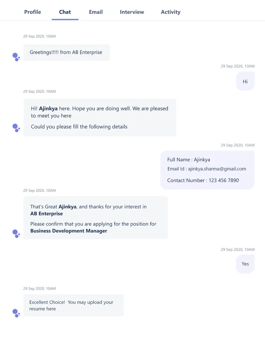Click the 'Greetings!!!!! from AB Enterprise' bubble
The width and height of the screenshot is (265, 363).
click(x=66, y=52)
